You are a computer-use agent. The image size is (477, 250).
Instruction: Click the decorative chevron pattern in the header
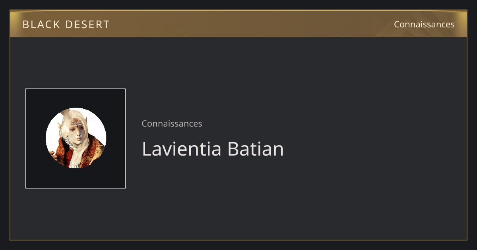click(421, 24)
